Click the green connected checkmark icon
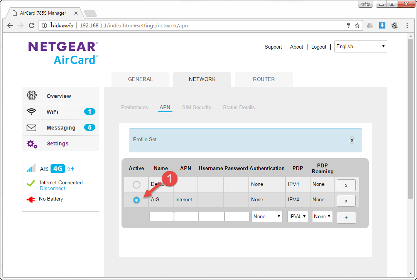Viewport: 417px width, 280px height. 31,183
